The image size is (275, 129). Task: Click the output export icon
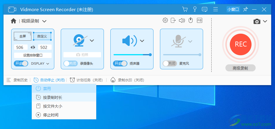[x=173, y=20]
